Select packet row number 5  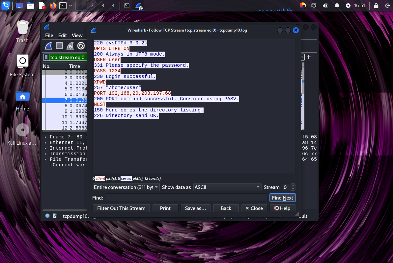[65, 89]
